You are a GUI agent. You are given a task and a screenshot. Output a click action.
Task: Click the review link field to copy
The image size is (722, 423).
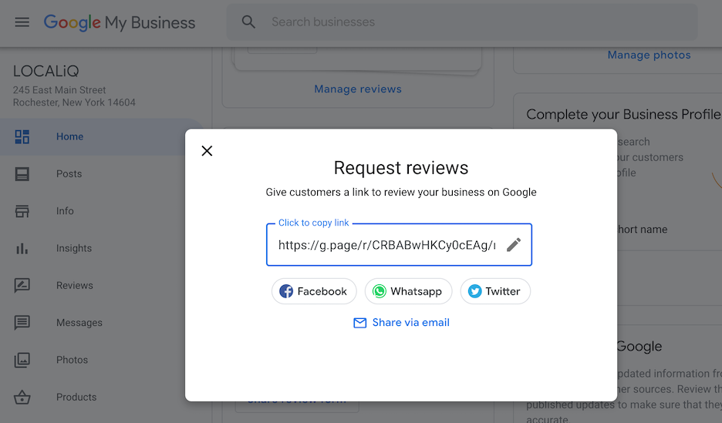point(399,244)
